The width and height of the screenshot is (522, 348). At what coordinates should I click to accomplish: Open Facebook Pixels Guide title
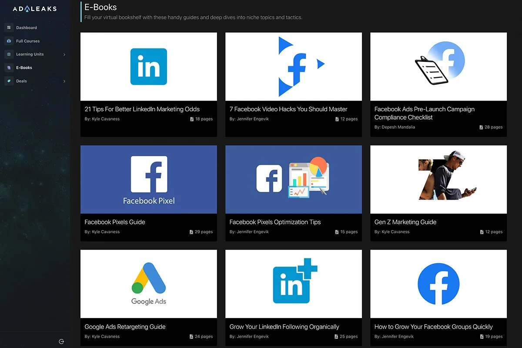115,222
